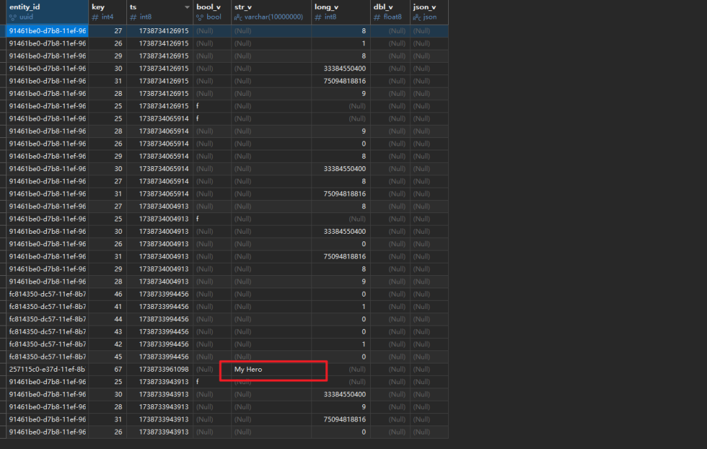Click the key cell showing 67
Viewport: 707px width, 449px height.
pos(108,369)
